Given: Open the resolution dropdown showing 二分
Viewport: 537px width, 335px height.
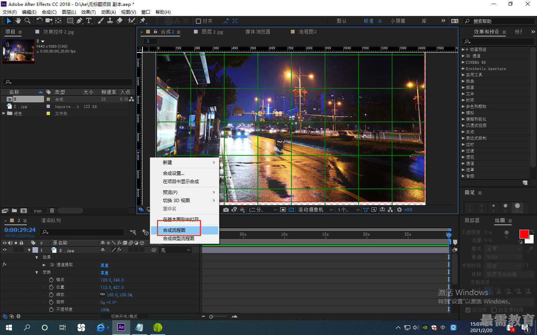Looking at the screenshot, I should [x=263, y=210].
